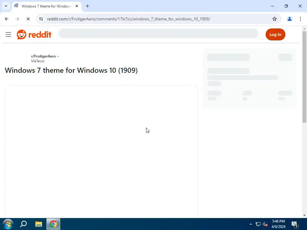
Task: Click the scrollbar up arrow
Action: tap(304, 29)
